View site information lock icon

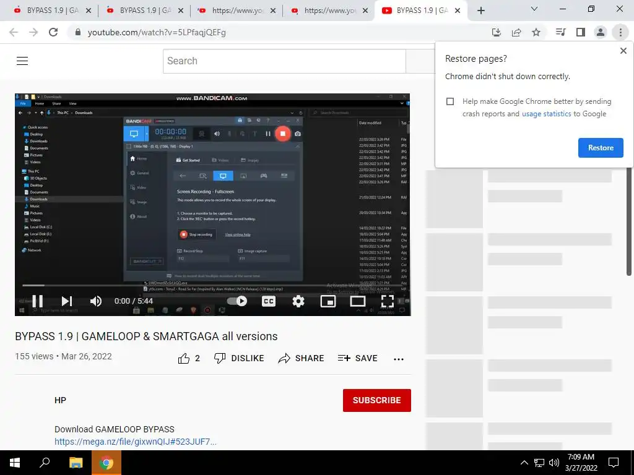[x=78, y=32]
